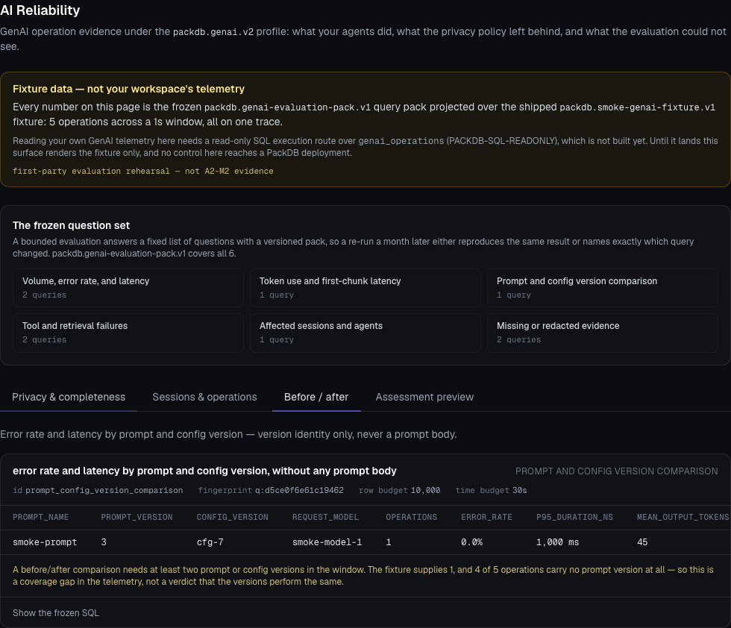Open Volume, error rate, and latency card
This screenshot has width=731, height=628.
(128, 288)
